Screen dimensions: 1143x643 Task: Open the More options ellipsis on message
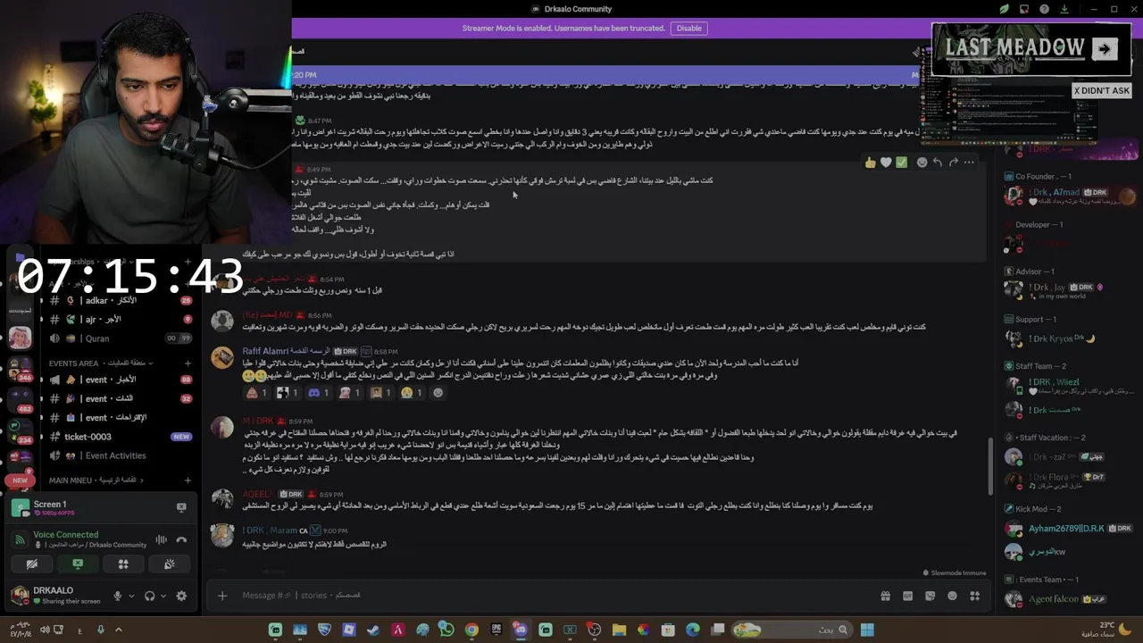(969, 163)
